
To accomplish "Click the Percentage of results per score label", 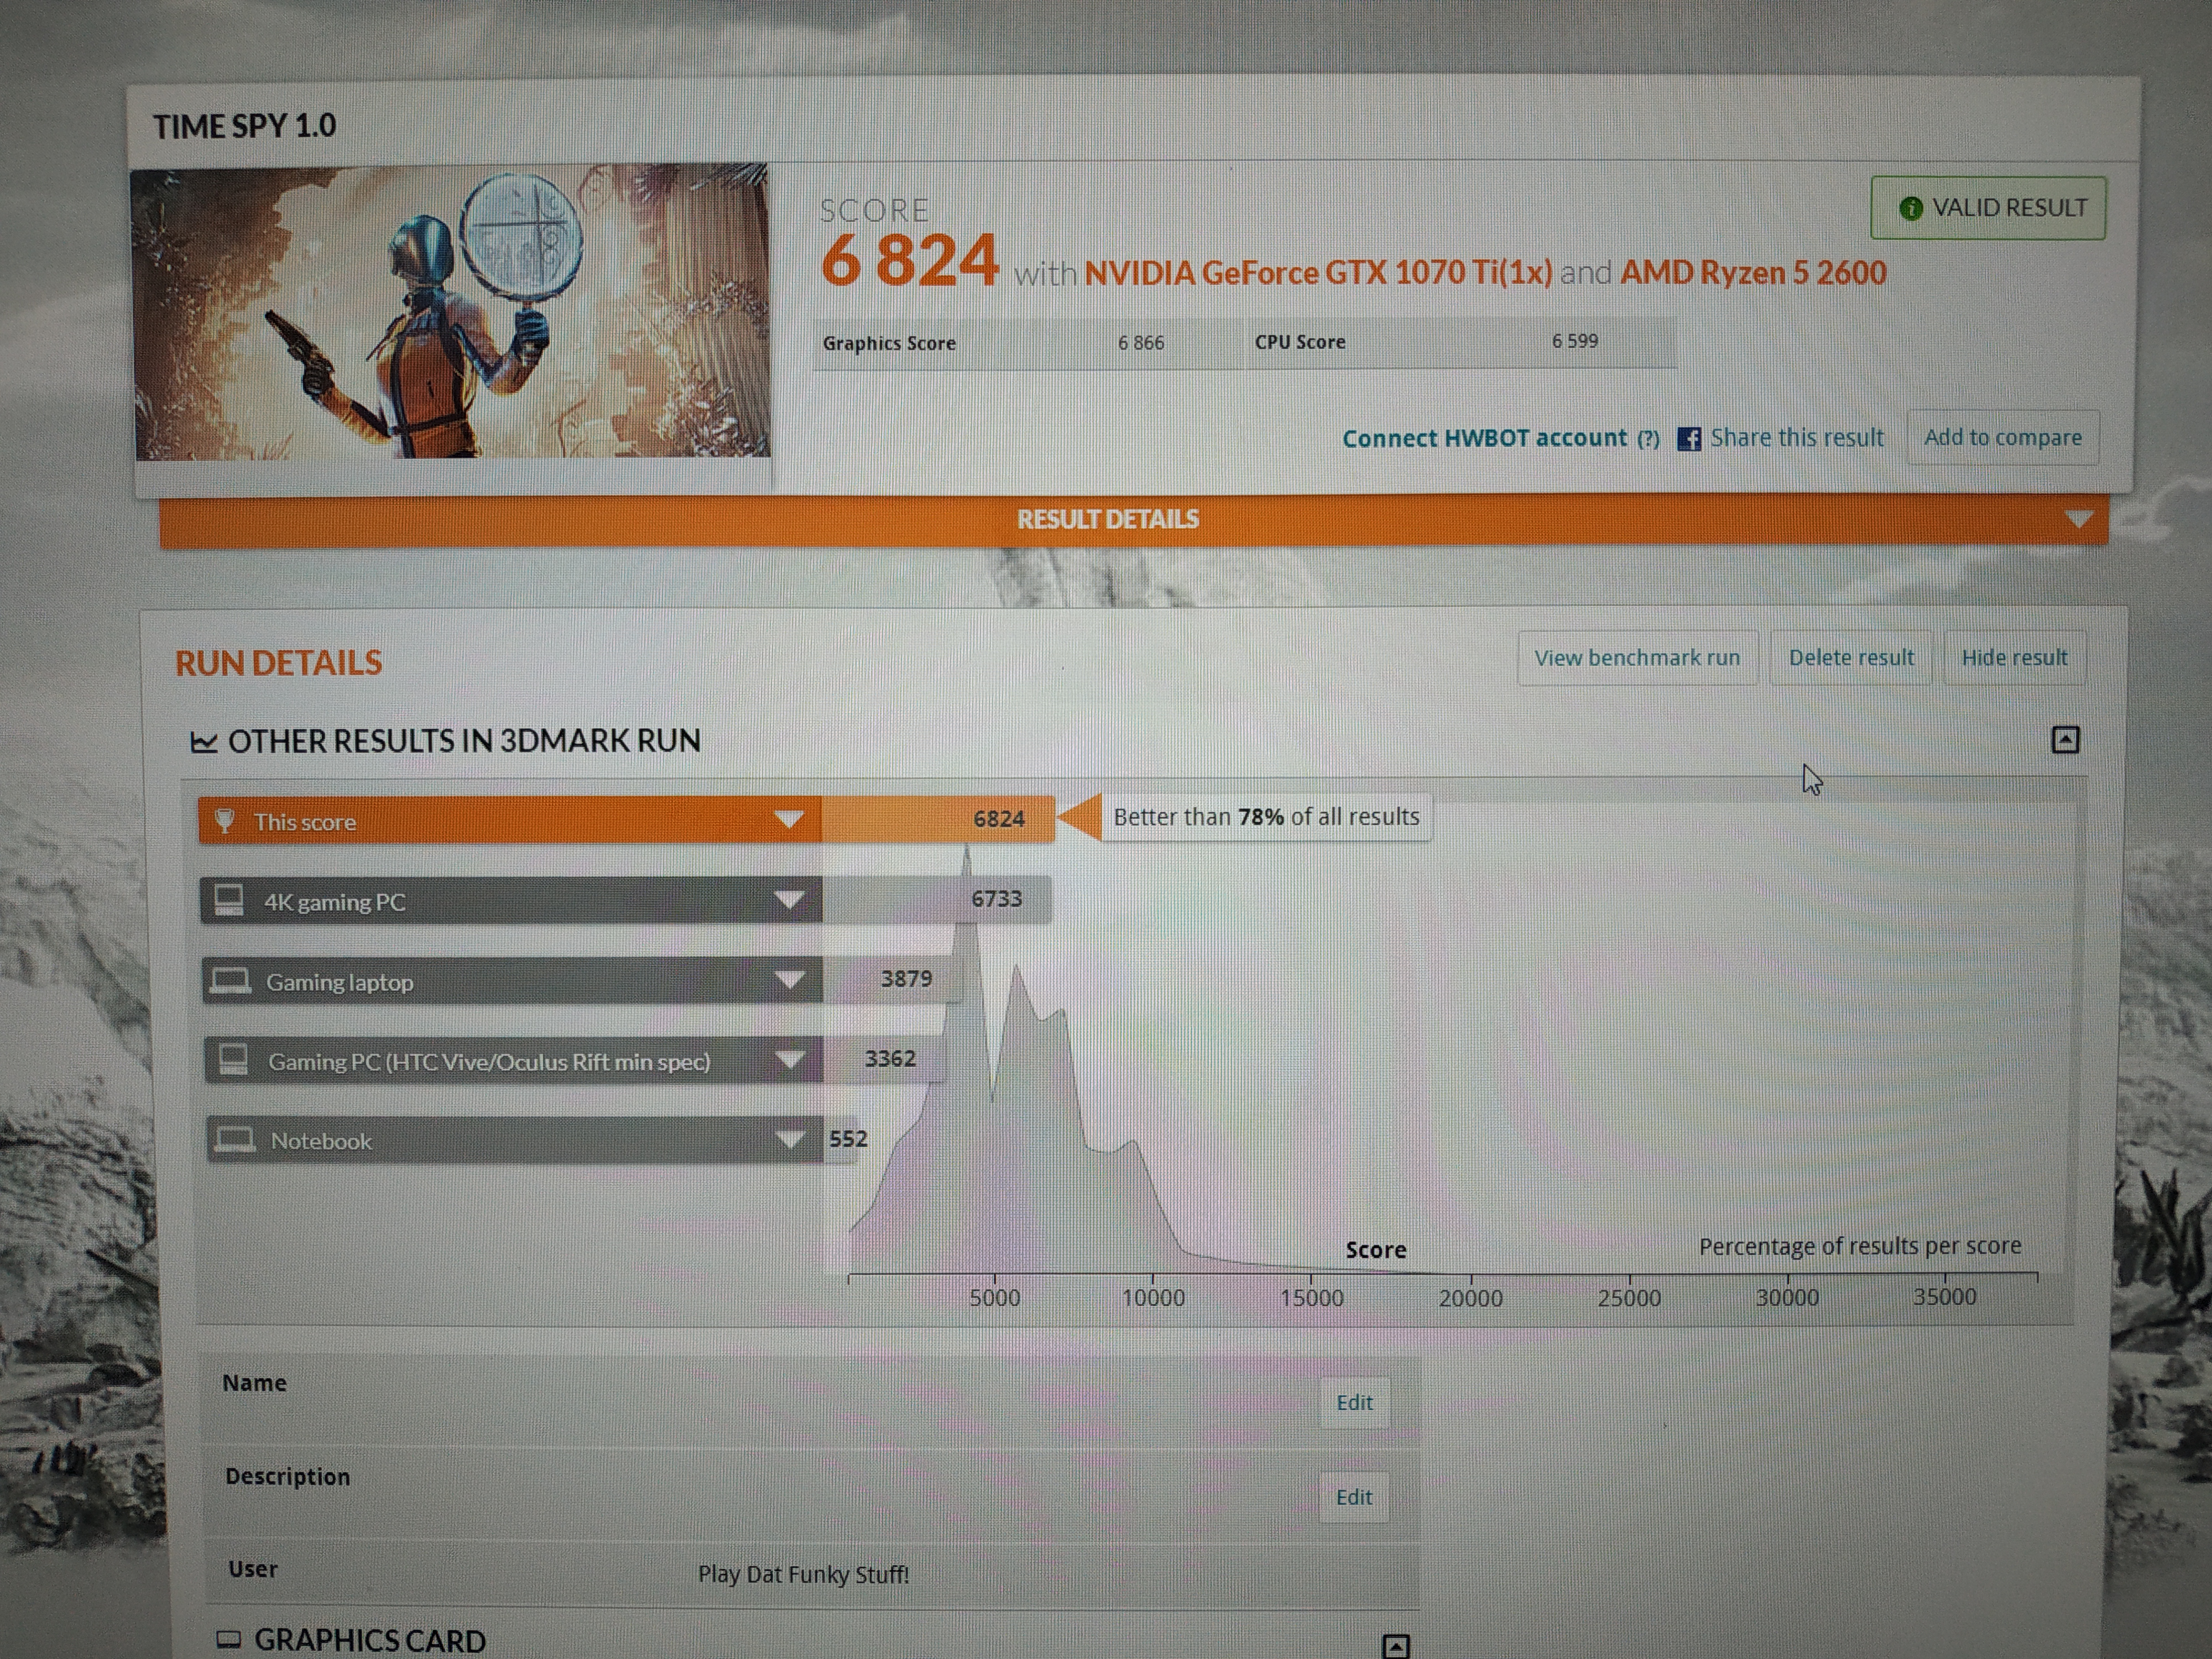I will click(1860, 1246).
